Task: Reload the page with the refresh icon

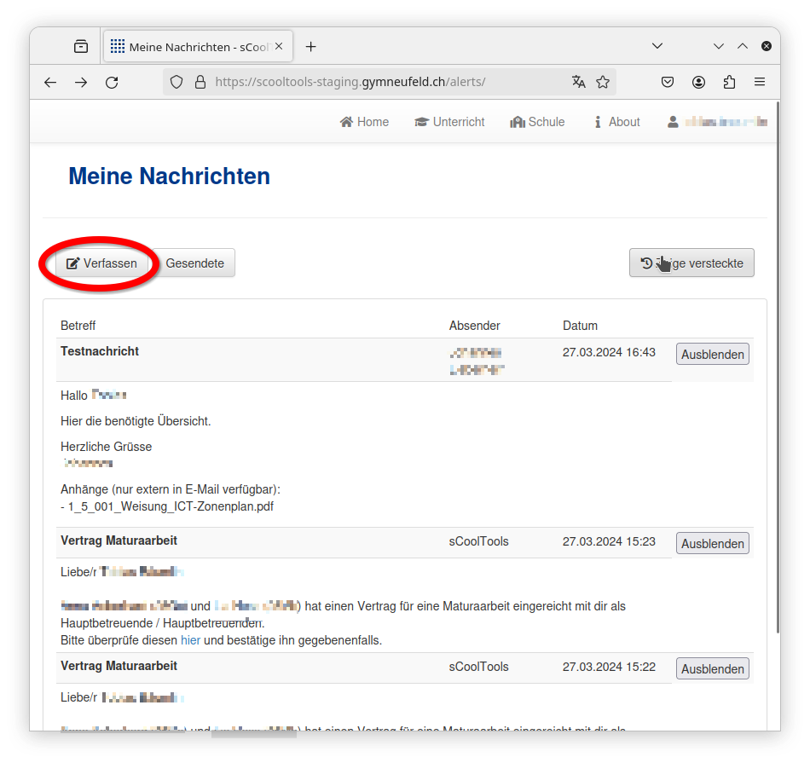Action: (112, 83)
